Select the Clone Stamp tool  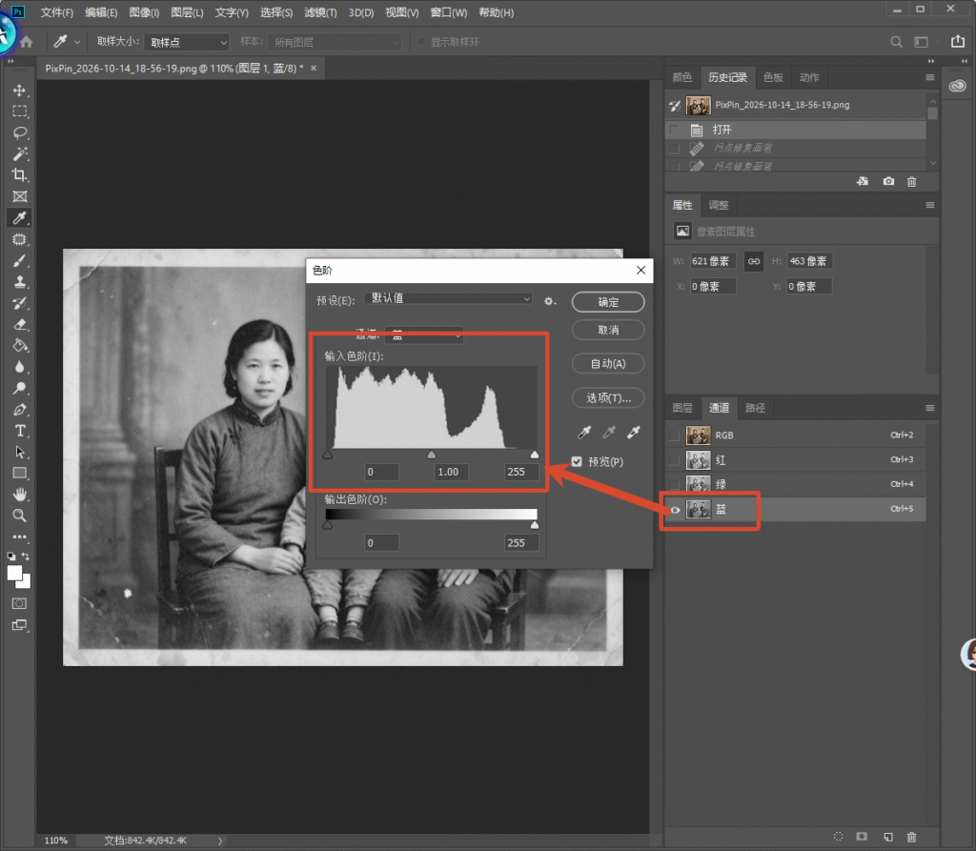20,282
